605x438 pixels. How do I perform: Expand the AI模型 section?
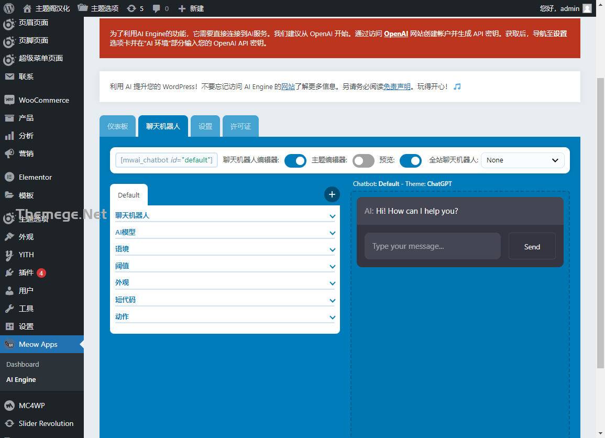click(x=225, y=232)
